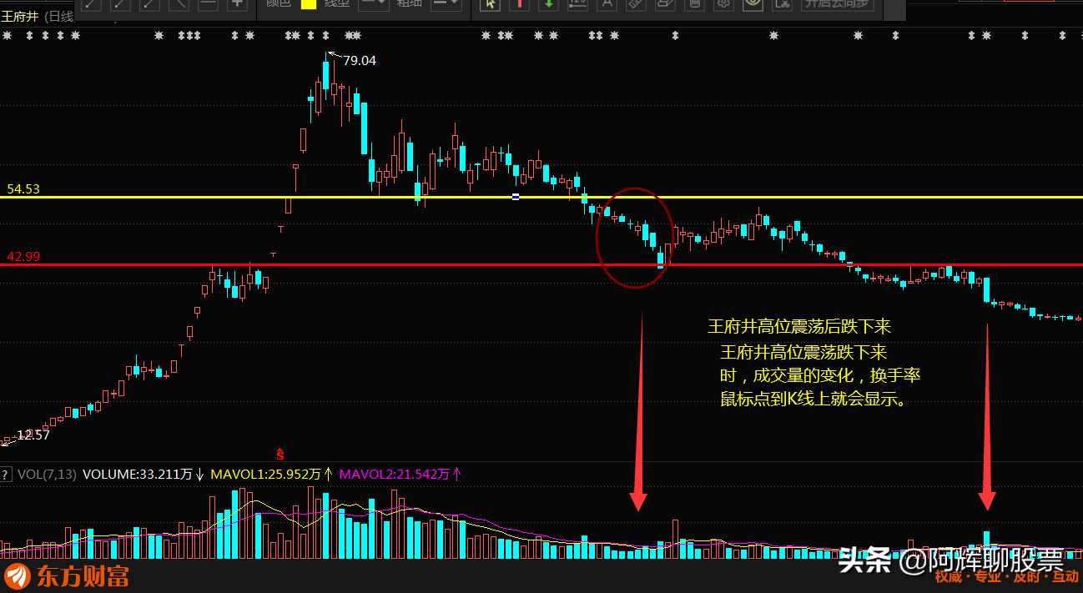Toggle drawings visibility eye icon
The width and height of the screenshot is (1083, 593).
753,4
